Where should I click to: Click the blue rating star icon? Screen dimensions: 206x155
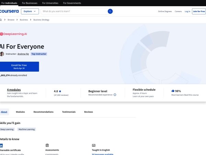[x=60, y=91]
